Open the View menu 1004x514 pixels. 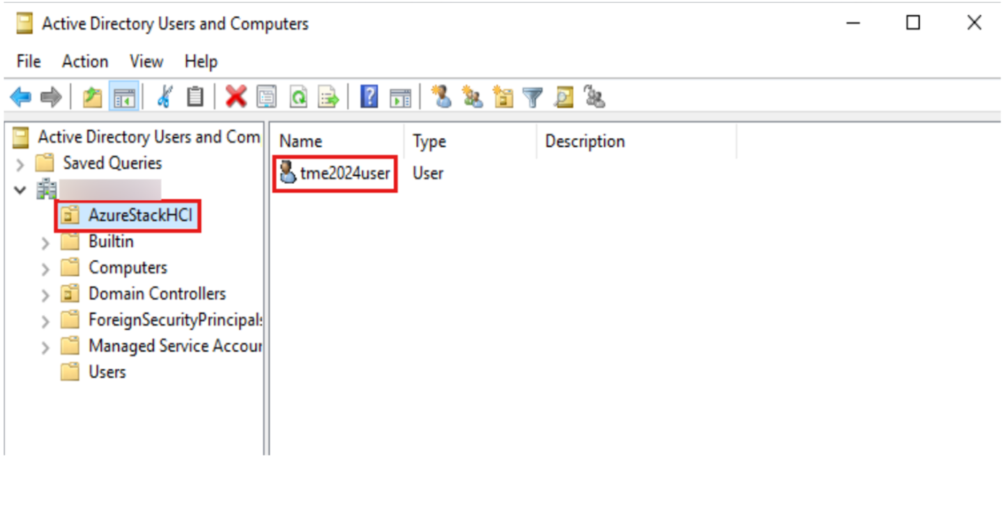(146, 61)
